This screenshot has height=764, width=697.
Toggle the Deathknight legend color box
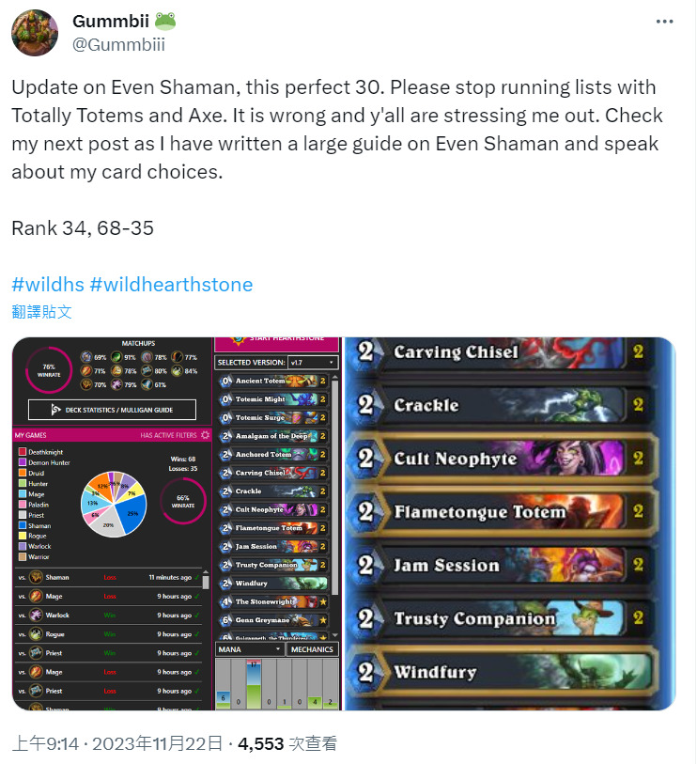tap(23, 452)
